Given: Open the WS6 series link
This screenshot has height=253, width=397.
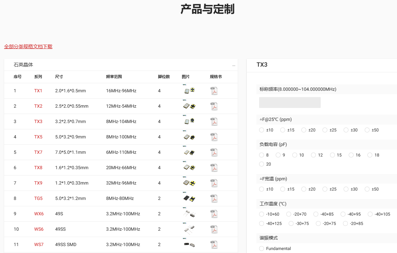Looking at the screenshot, I should tap(39, 229).
